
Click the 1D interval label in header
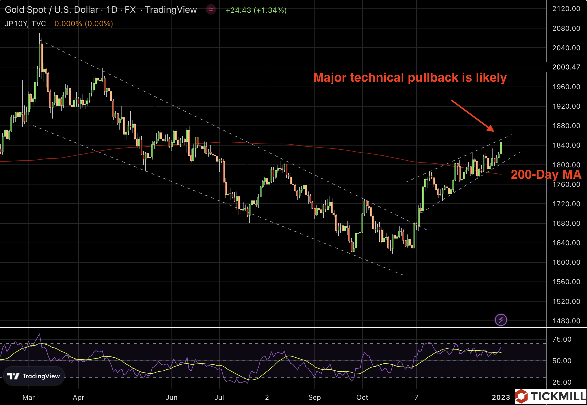112,10
